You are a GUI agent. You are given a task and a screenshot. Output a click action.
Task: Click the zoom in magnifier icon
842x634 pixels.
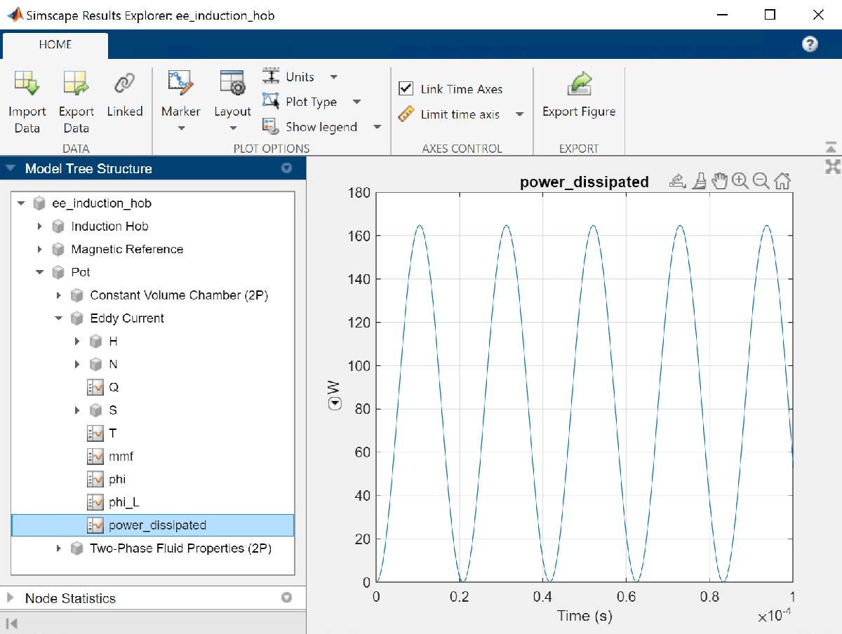pos(740,182)
